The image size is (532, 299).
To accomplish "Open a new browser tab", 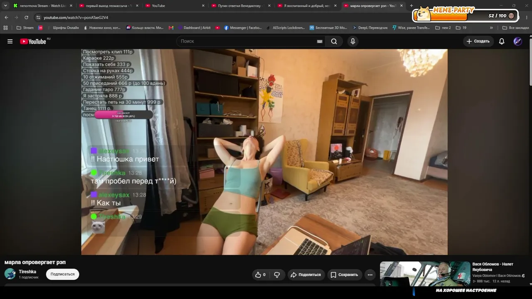I will [411, 6].
